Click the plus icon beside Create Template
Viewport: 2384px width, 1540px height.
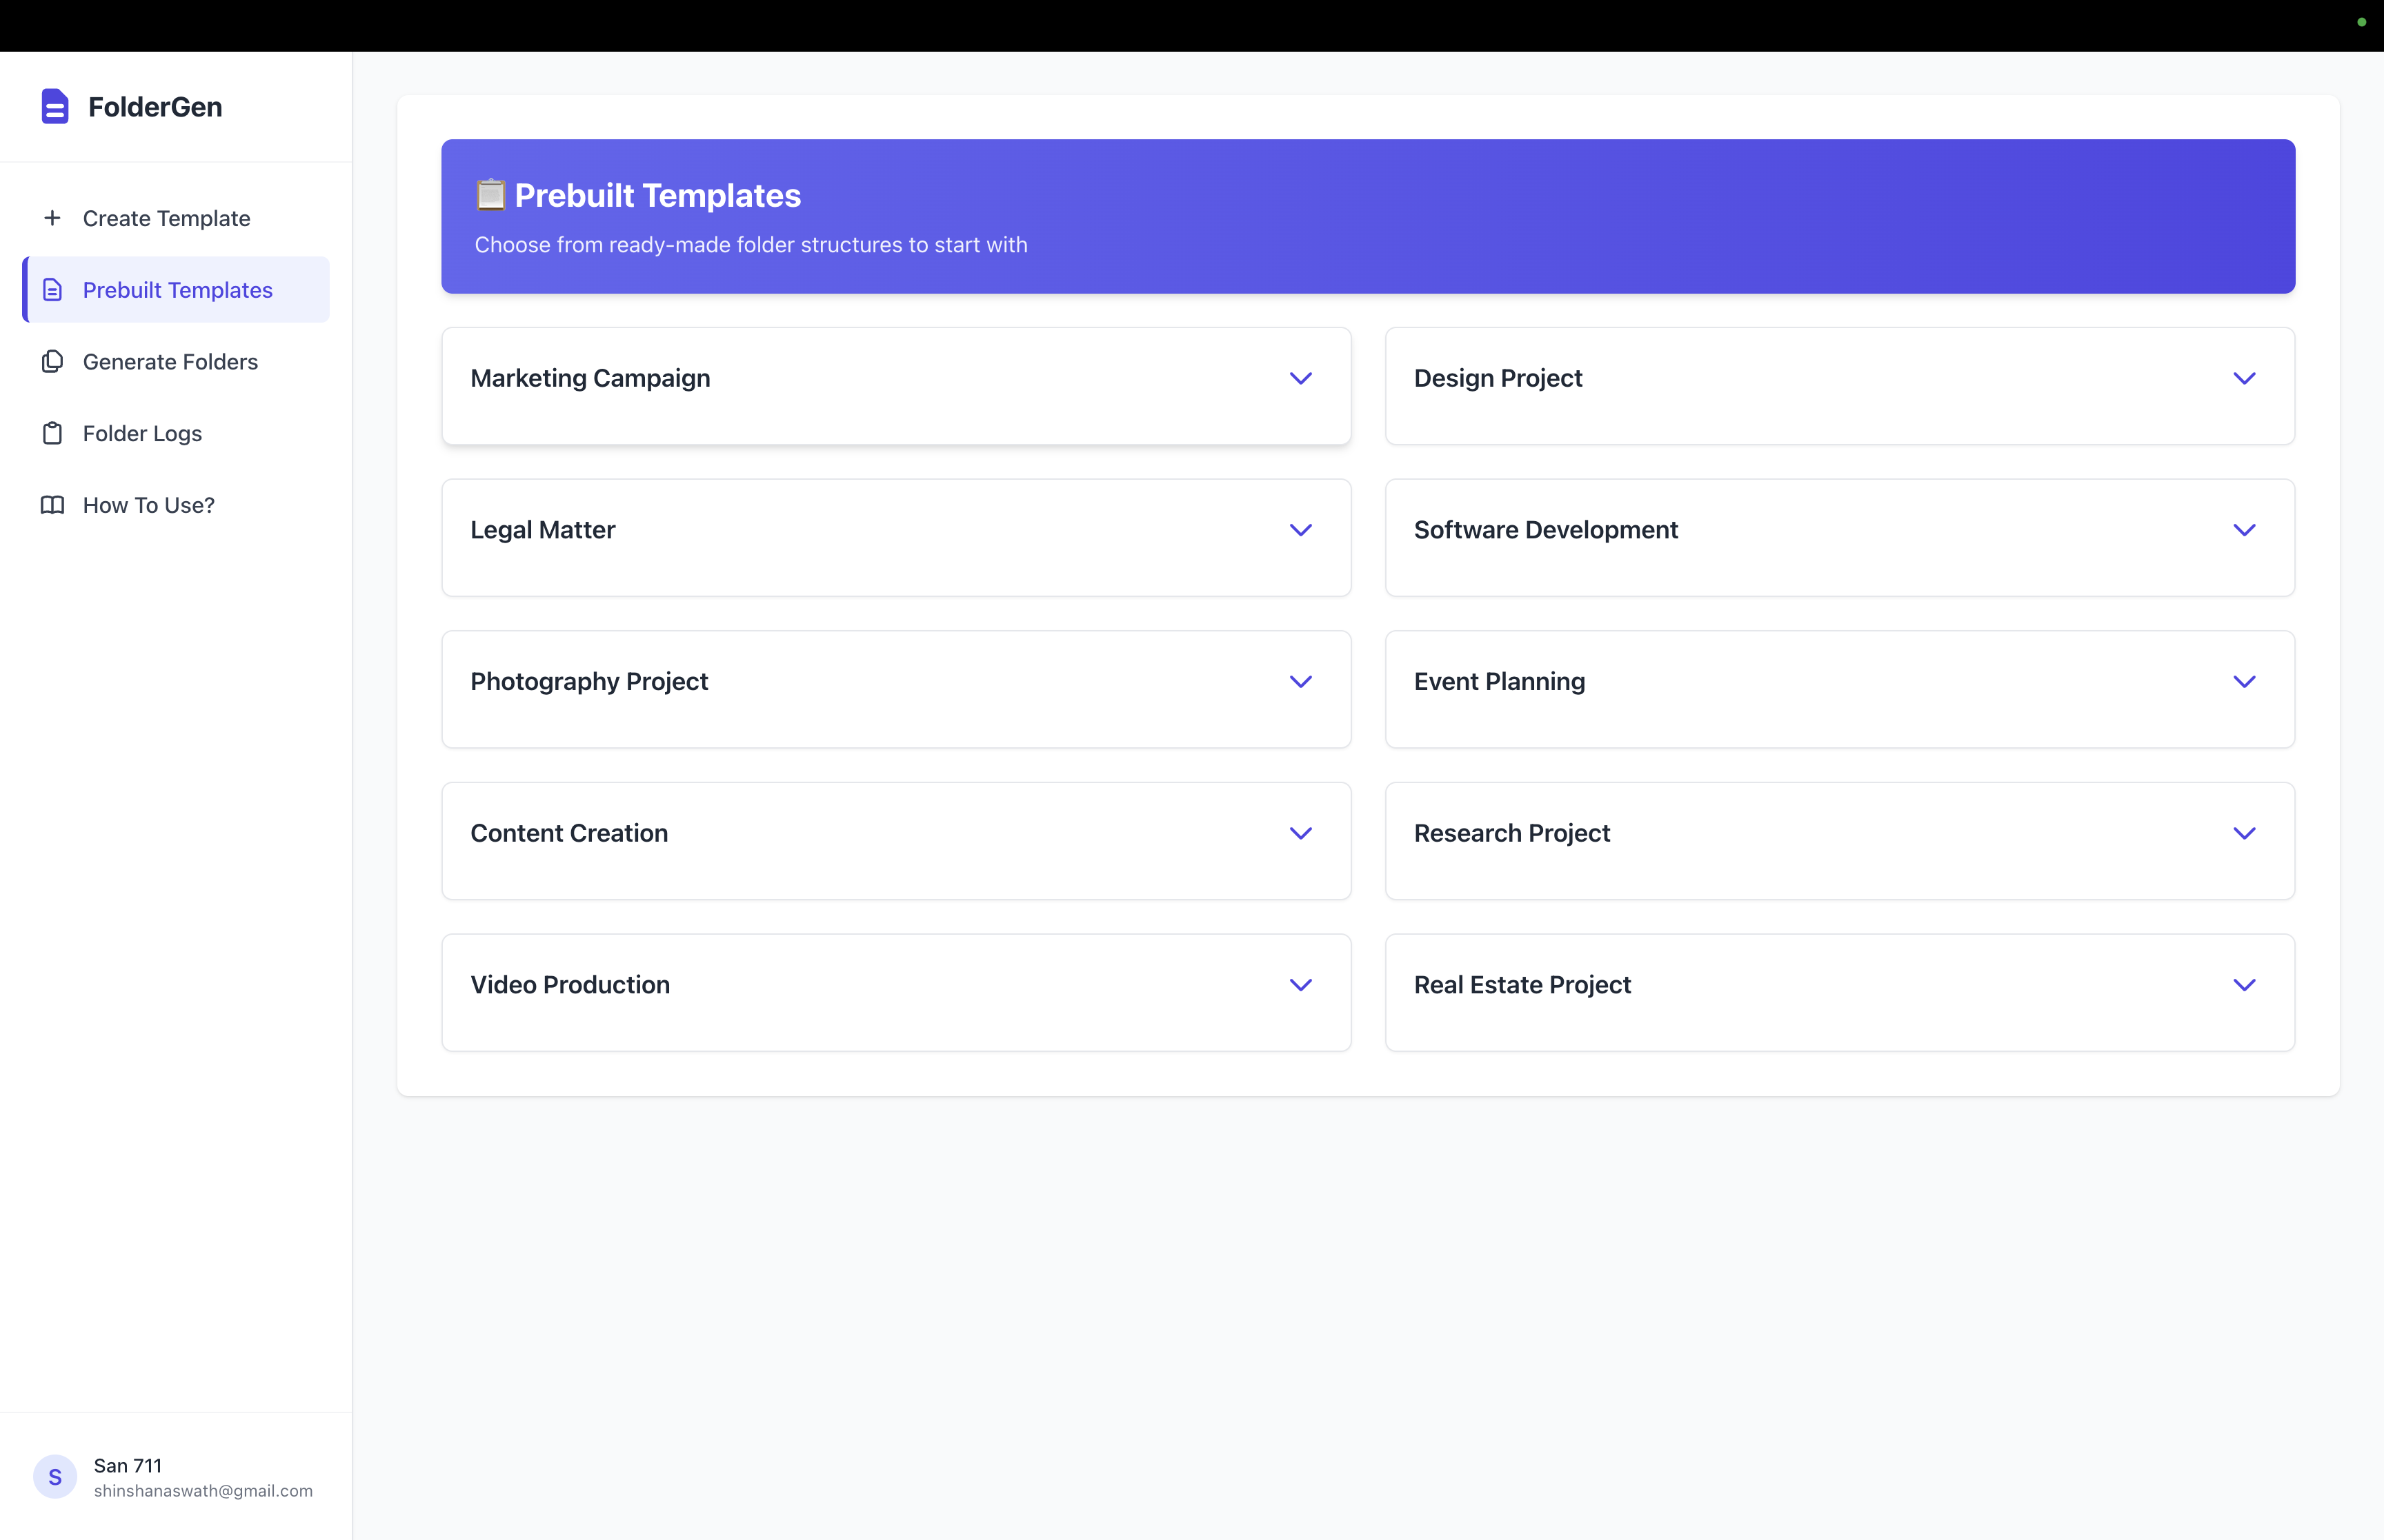coord(52,218)
